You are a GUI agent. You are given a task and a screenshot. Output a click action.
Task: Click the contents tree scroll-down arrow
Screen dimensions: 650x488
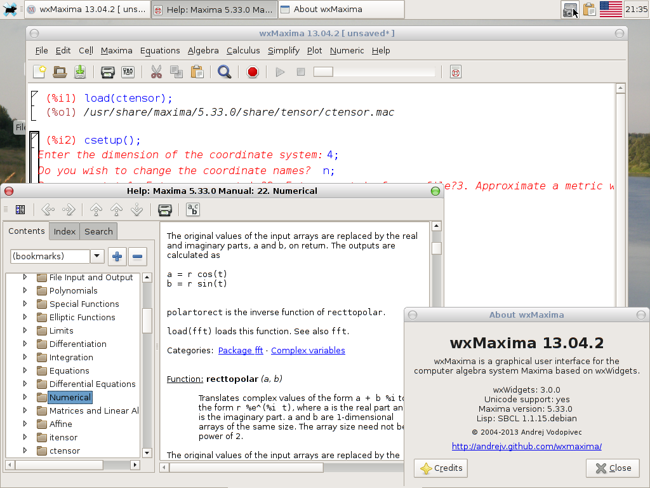147,452
